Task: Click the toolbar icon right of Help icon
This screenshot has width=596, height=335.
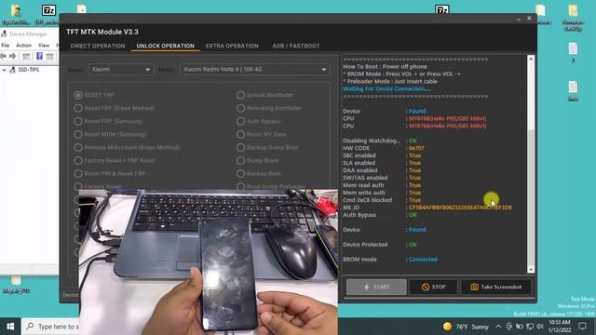Action: pos(49,57)
